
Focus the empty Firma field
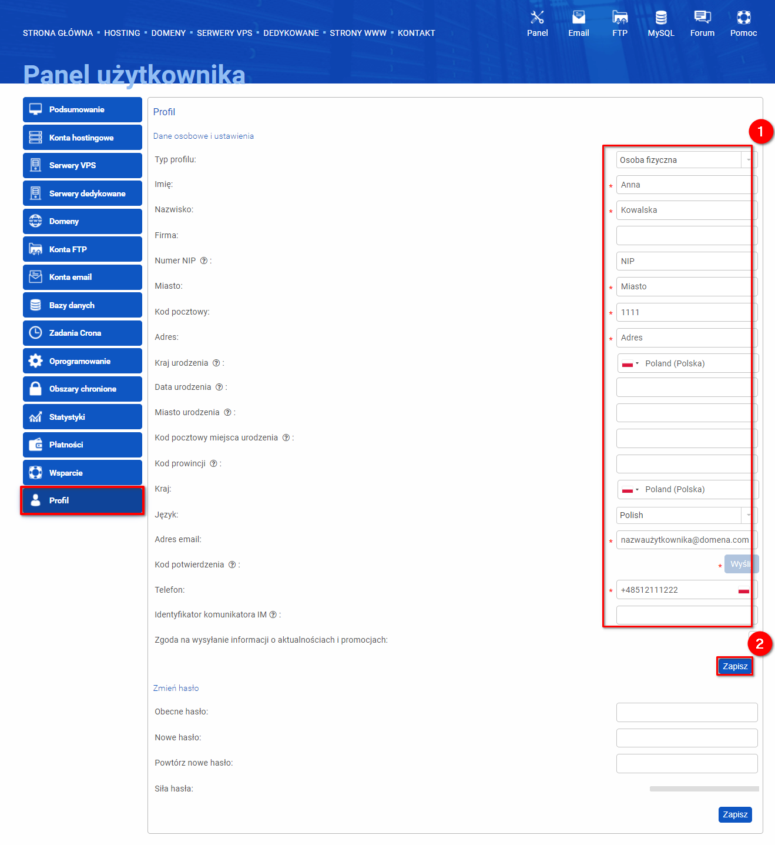(687, 235)
